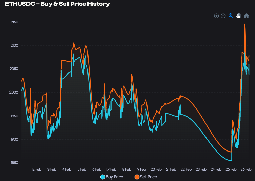This screenshot has height=181, width=255.
Task: Click the zoom in plus icon
Action: click(x=216, y=16)
